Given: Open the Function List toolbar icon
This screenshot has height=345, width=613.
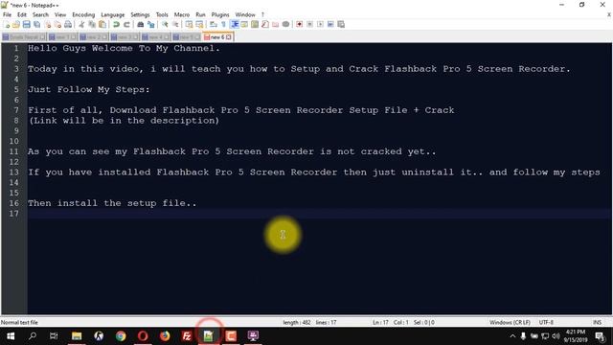Looking at the screenshot, I should [265, 25].
